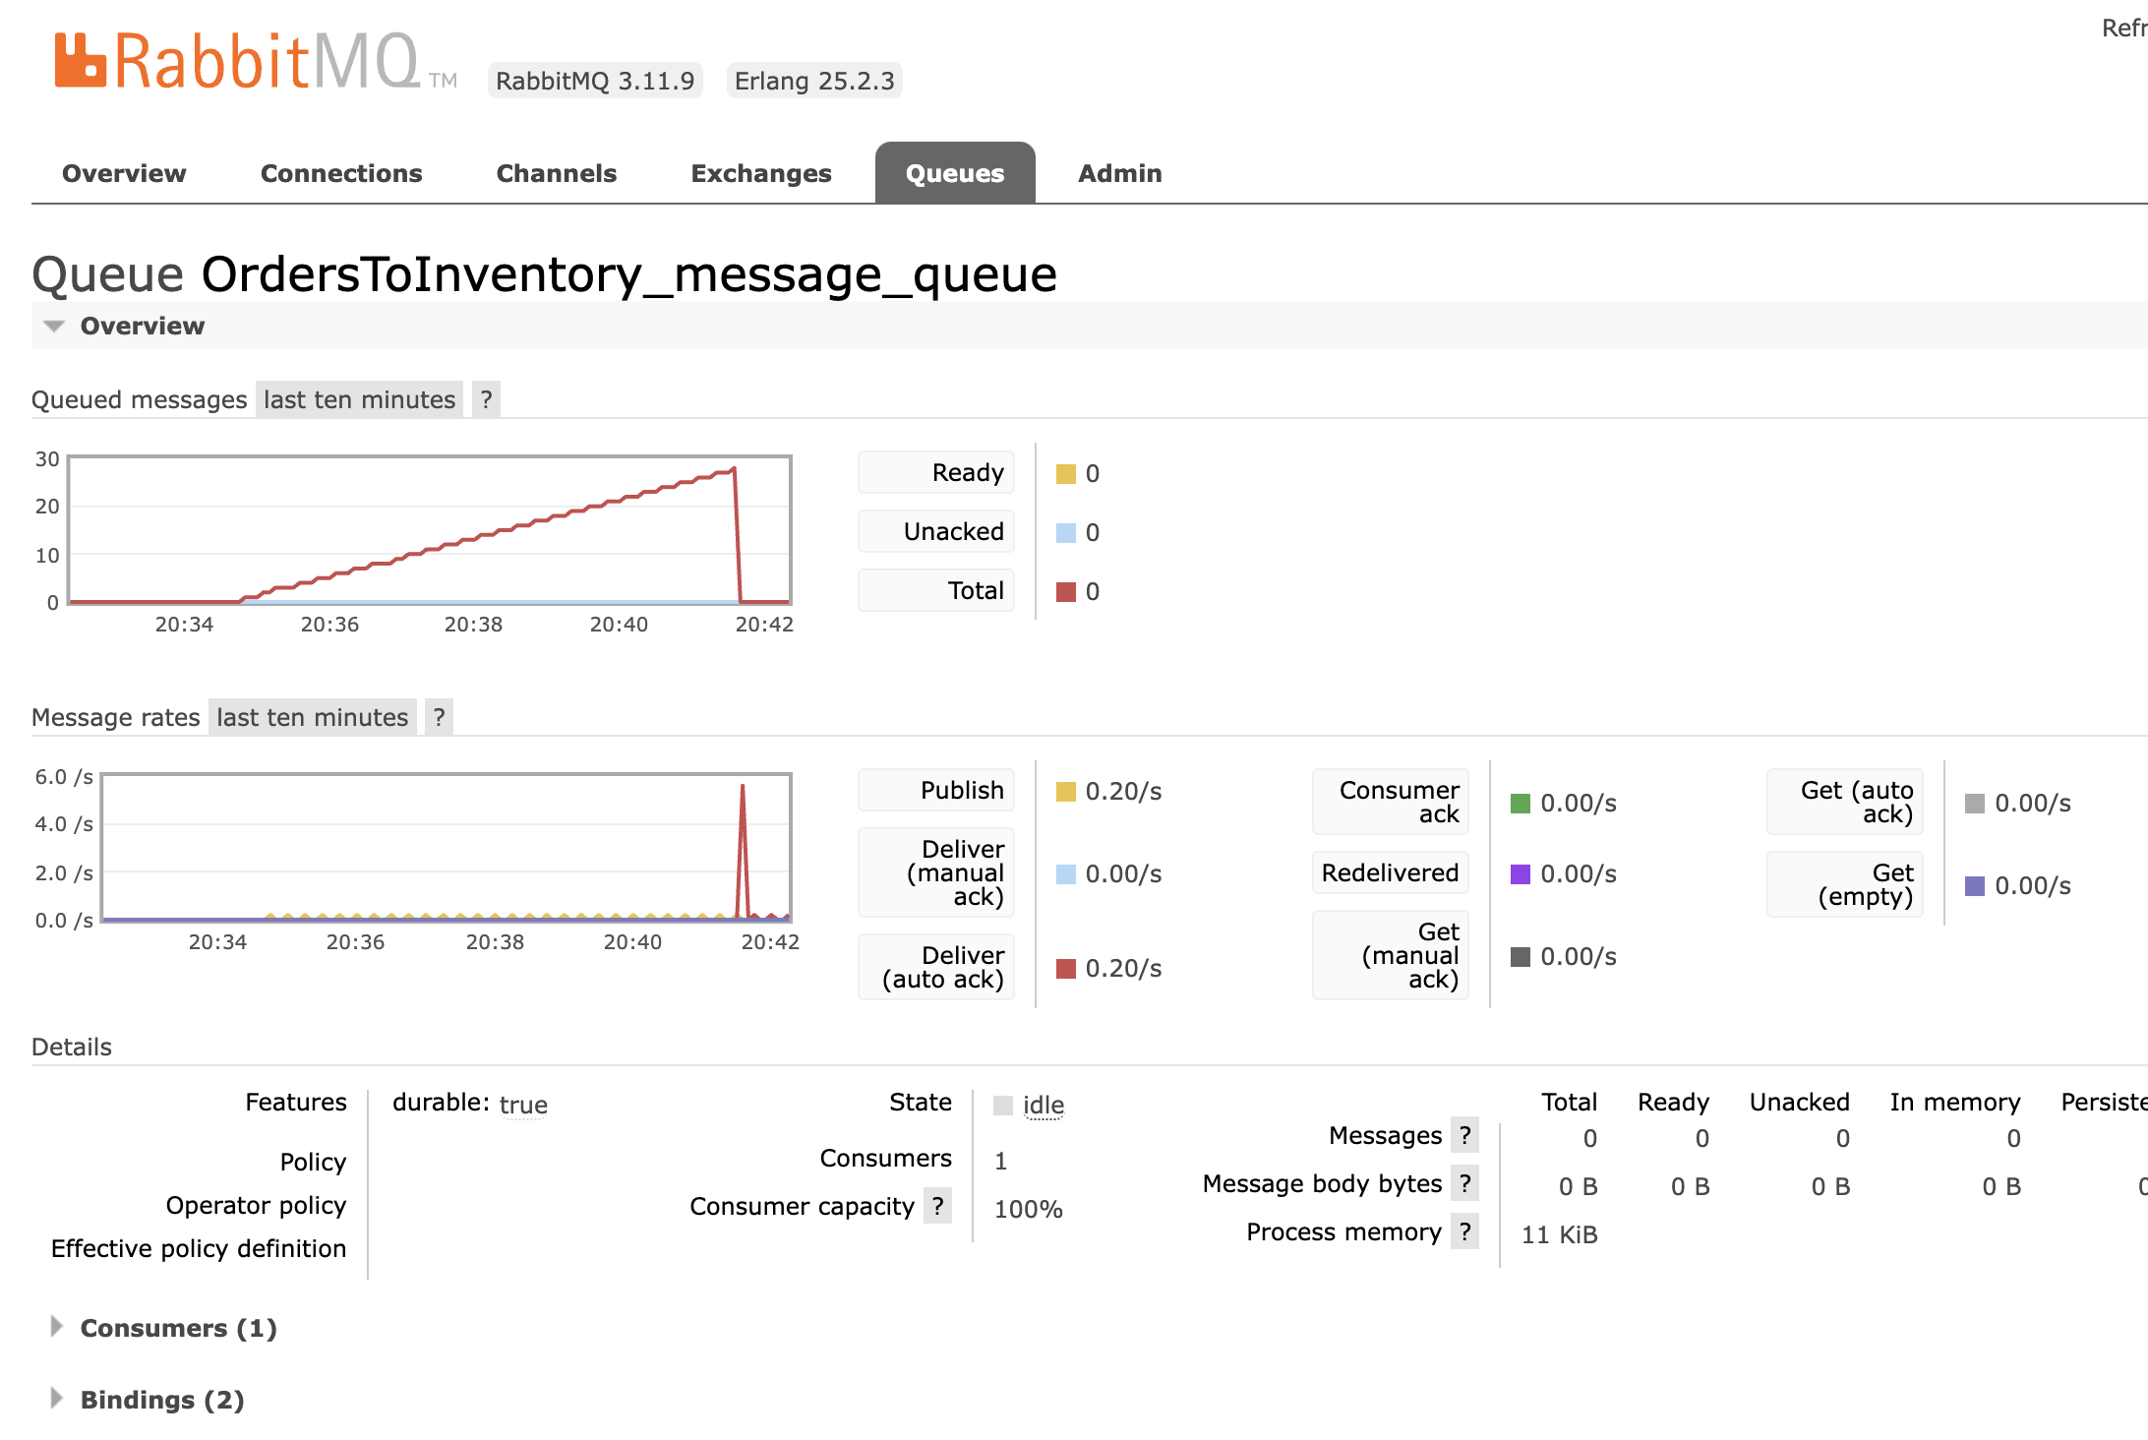Click the Redelivered purple swatch
The height and width of the screenshot is (1440, 2148).
pyautogui.click(x=1521, y=874)
